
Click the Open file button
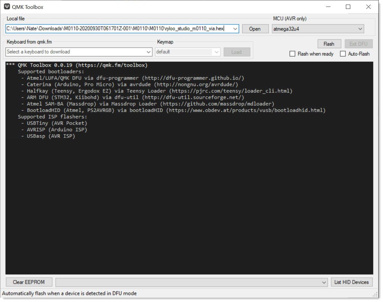(255, 29)
